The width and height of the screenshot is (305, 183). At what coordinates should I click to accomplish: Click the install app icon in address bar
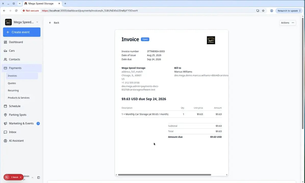(x=258, y=11)
